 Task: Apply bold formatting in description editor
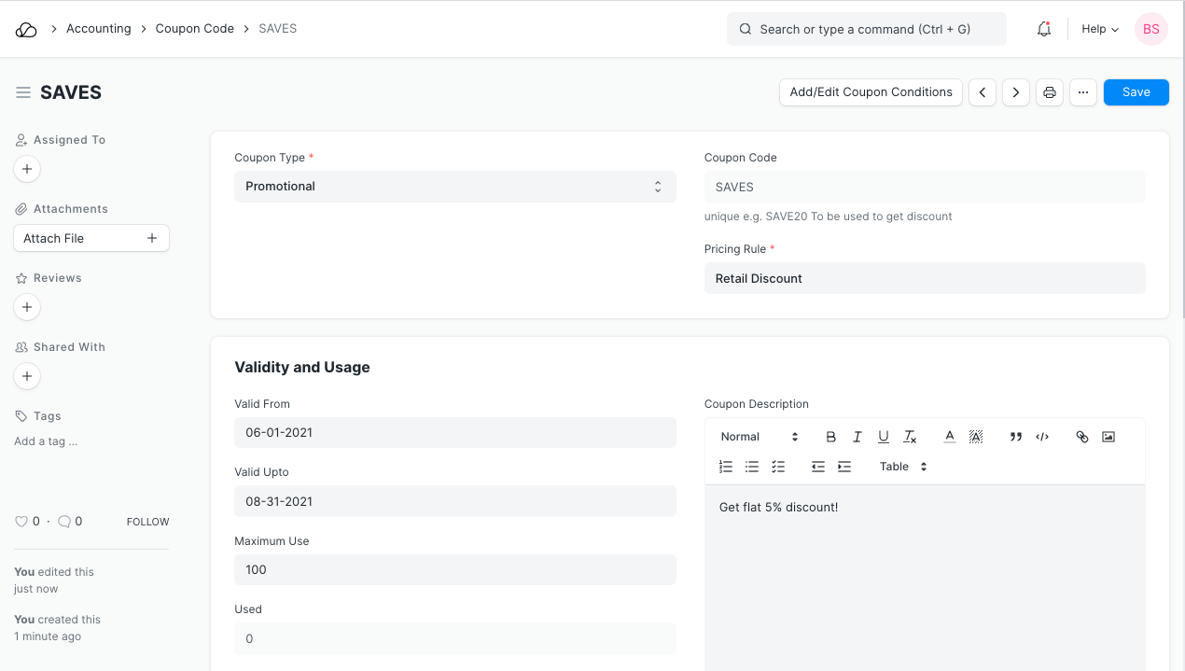point(830,437)
